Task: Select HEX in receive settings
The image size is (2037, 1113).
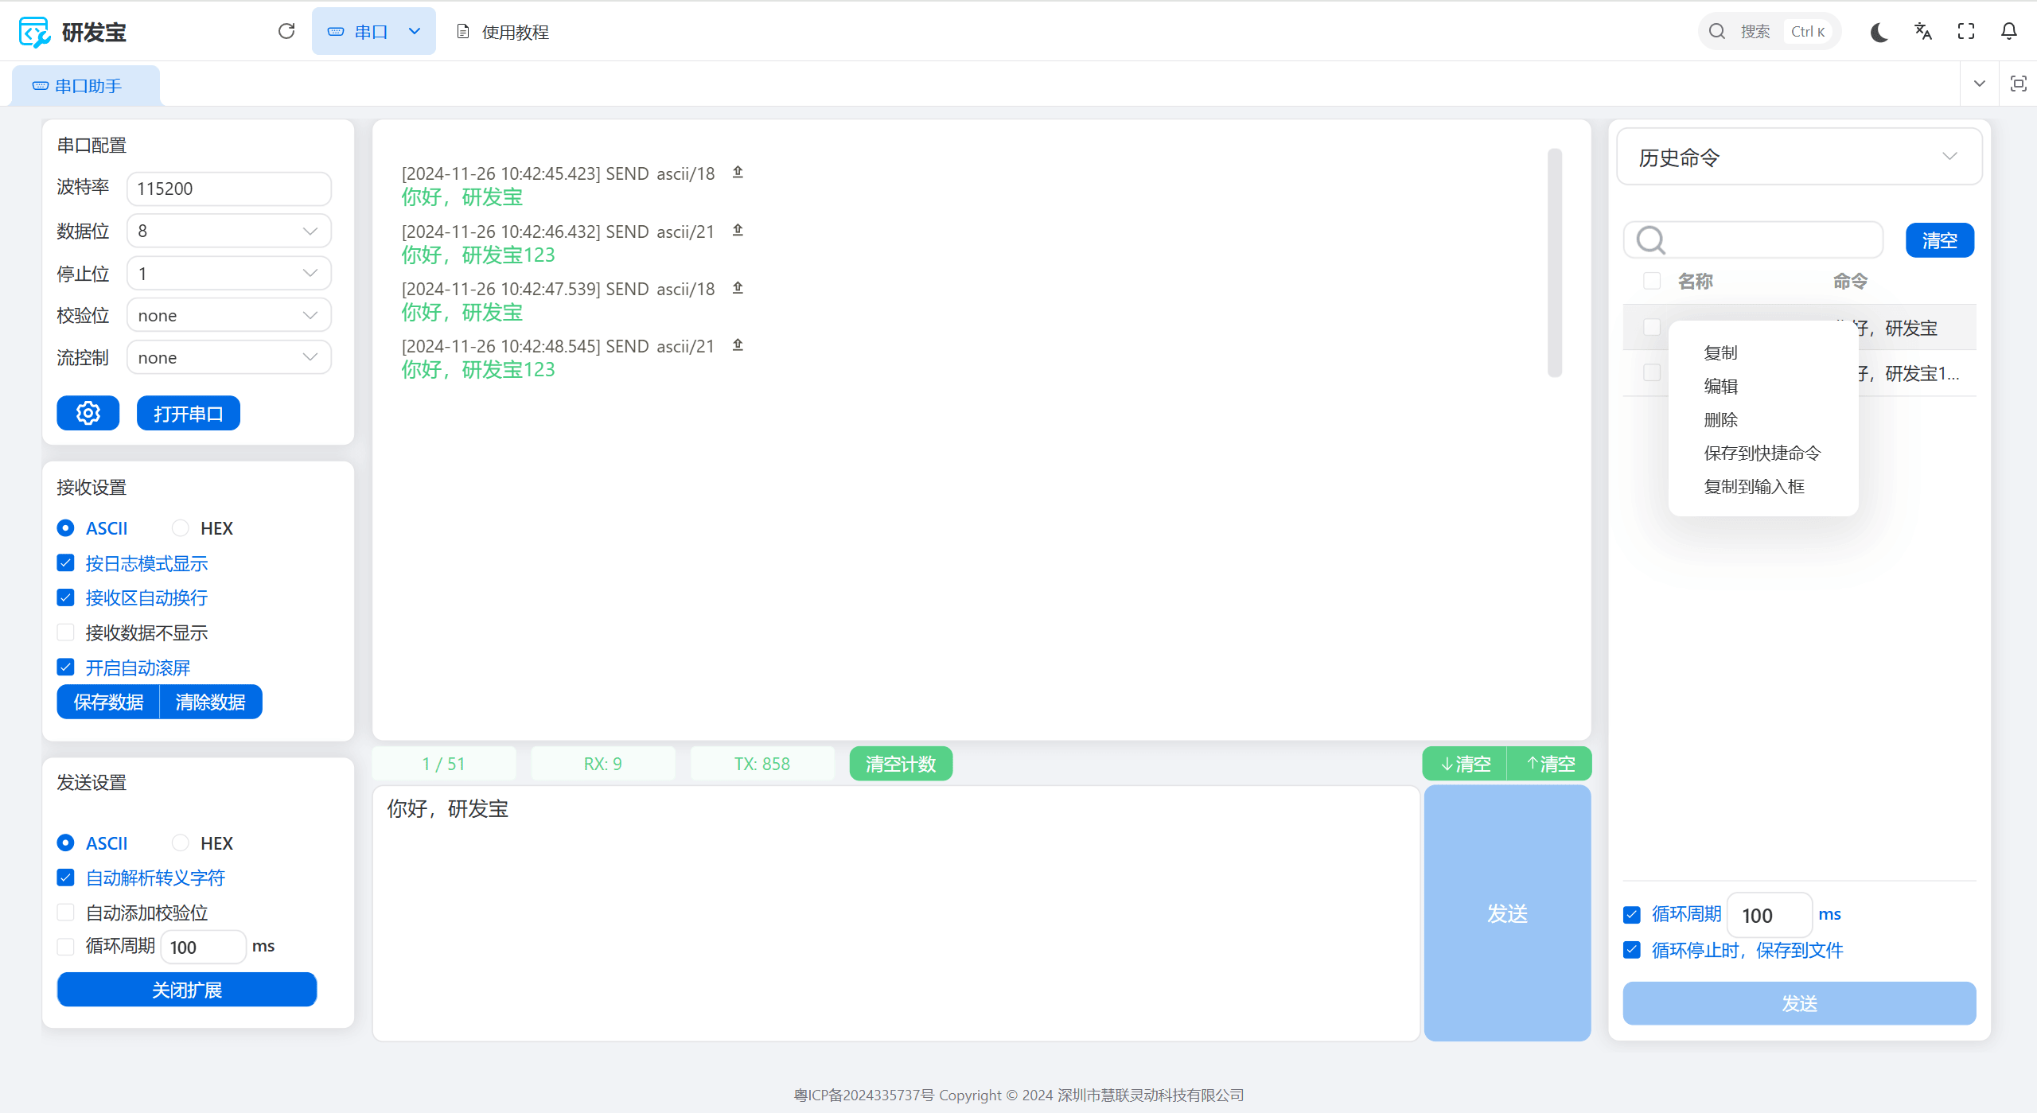Action: click(x=181, y=528)
